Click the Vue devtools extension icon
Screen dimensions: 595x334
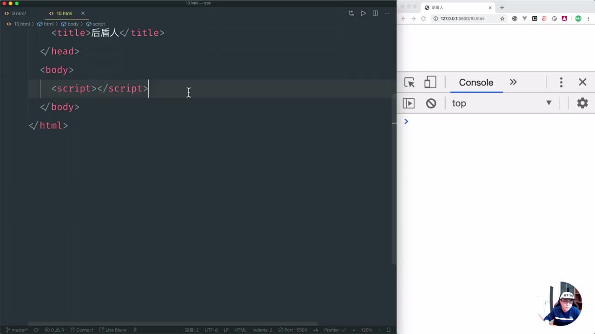[525, 19]
